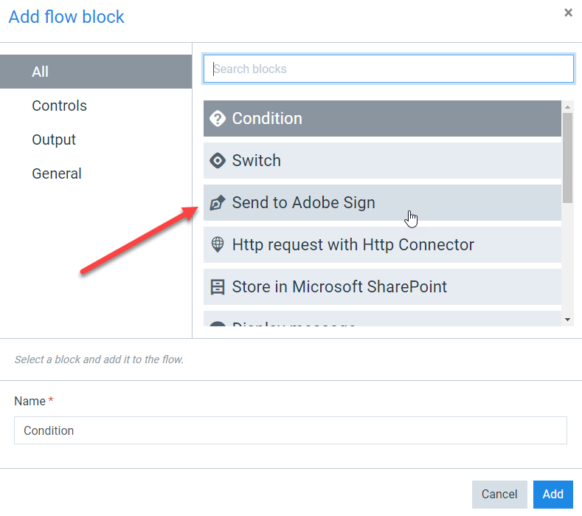
Task: Pick the Store in Microsoft SharePoint block
Action: tap(382, 287)
